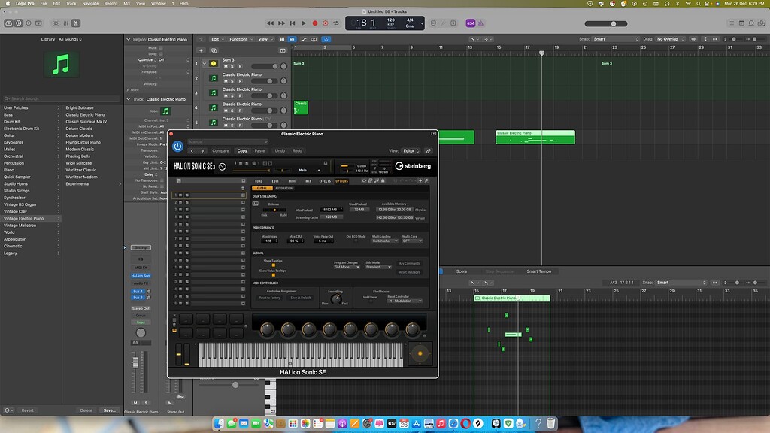Open the plugin View Editor dropdown

(411, 151)
